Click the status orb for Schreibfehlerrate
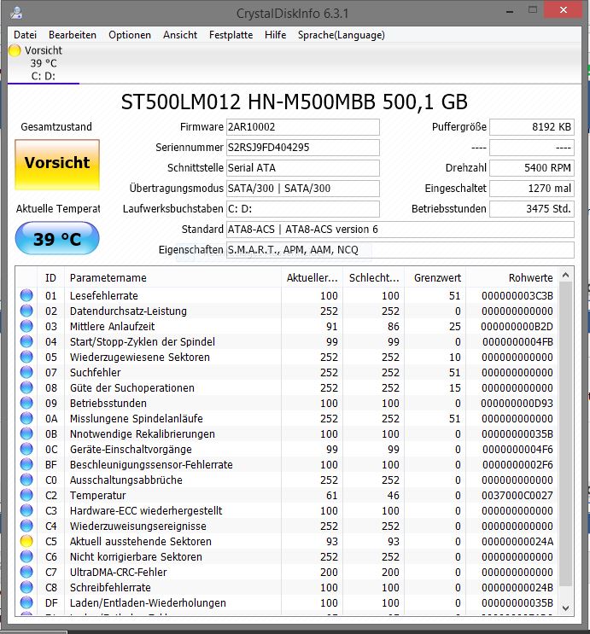 (x=26, y=588)
